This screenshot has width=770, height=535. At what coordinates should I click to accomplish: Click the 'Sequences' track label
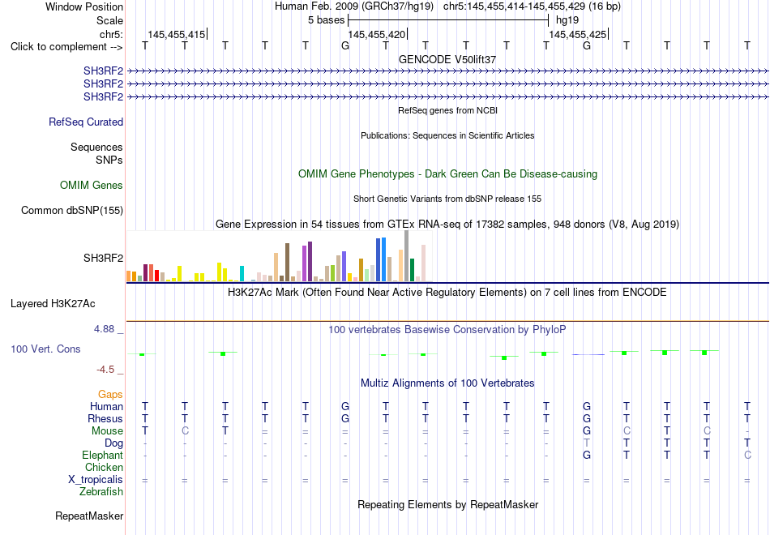tap(96, 147)
